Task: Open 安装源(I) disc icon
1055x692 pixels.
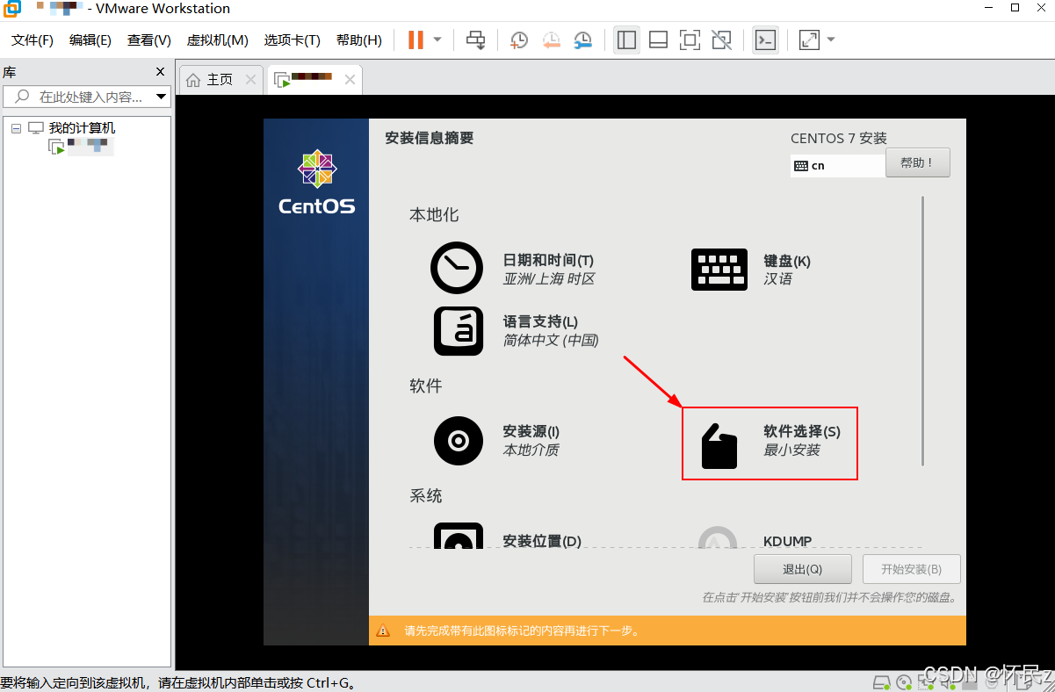Action: click(459, 441)
